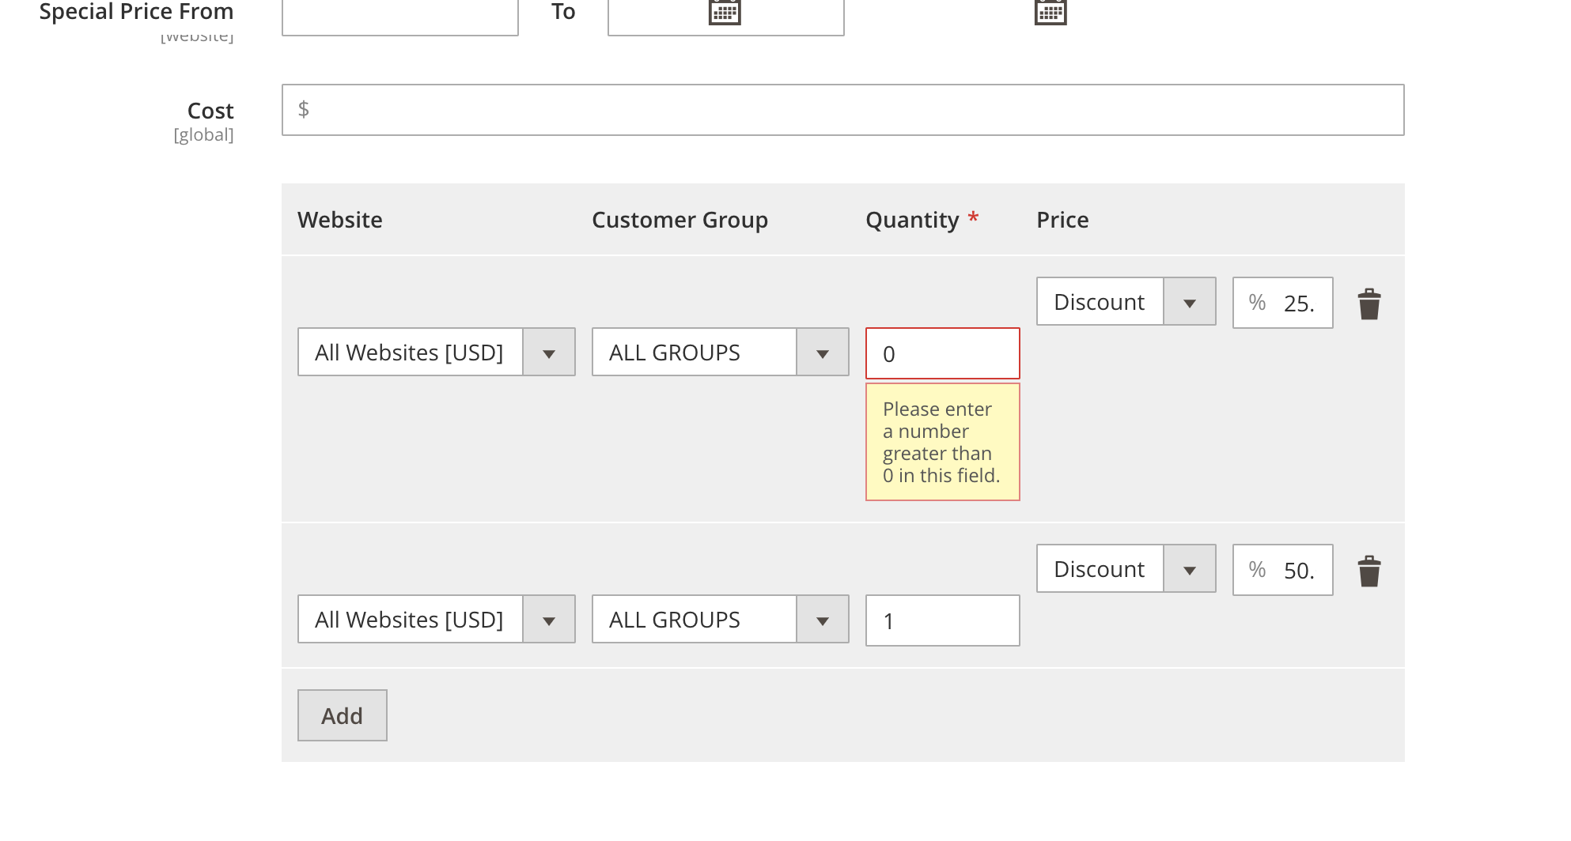Expand first row All Websites dropdown
1571x841 pixels.
click(x=437, y=352)
